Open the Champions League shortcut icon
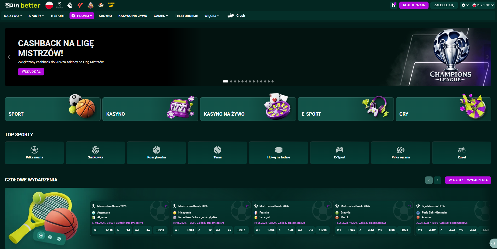This screenshot has width=497, height=249. click(60, 5)
